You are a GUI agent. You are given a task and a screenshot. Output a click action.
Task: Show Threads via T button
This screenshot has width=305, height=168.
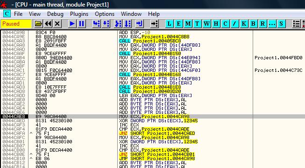197,24
